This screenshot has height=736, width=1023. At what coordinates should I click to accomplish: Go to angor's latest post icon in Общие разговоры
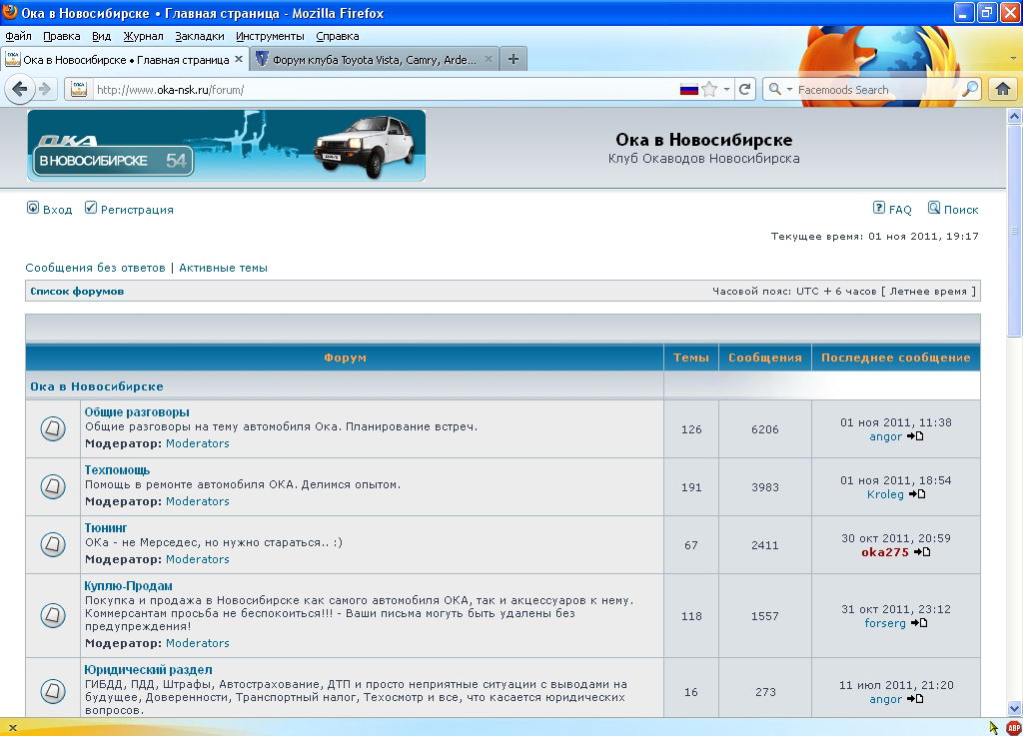pos(915,436)
